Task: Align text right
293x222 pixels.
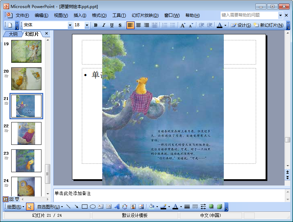Action: tap(146, 25)
